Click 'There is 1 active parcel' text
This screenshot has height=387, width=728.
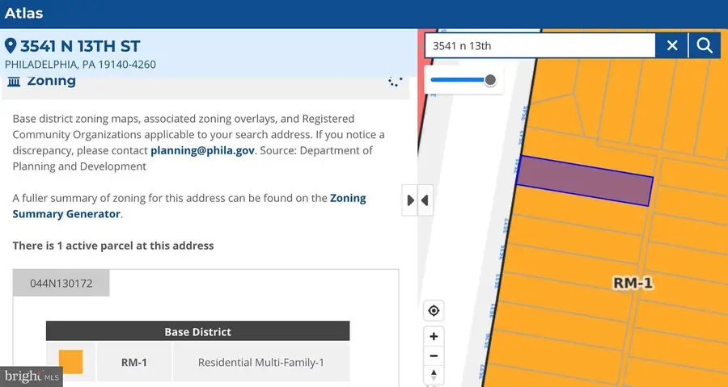coord(113,246)
